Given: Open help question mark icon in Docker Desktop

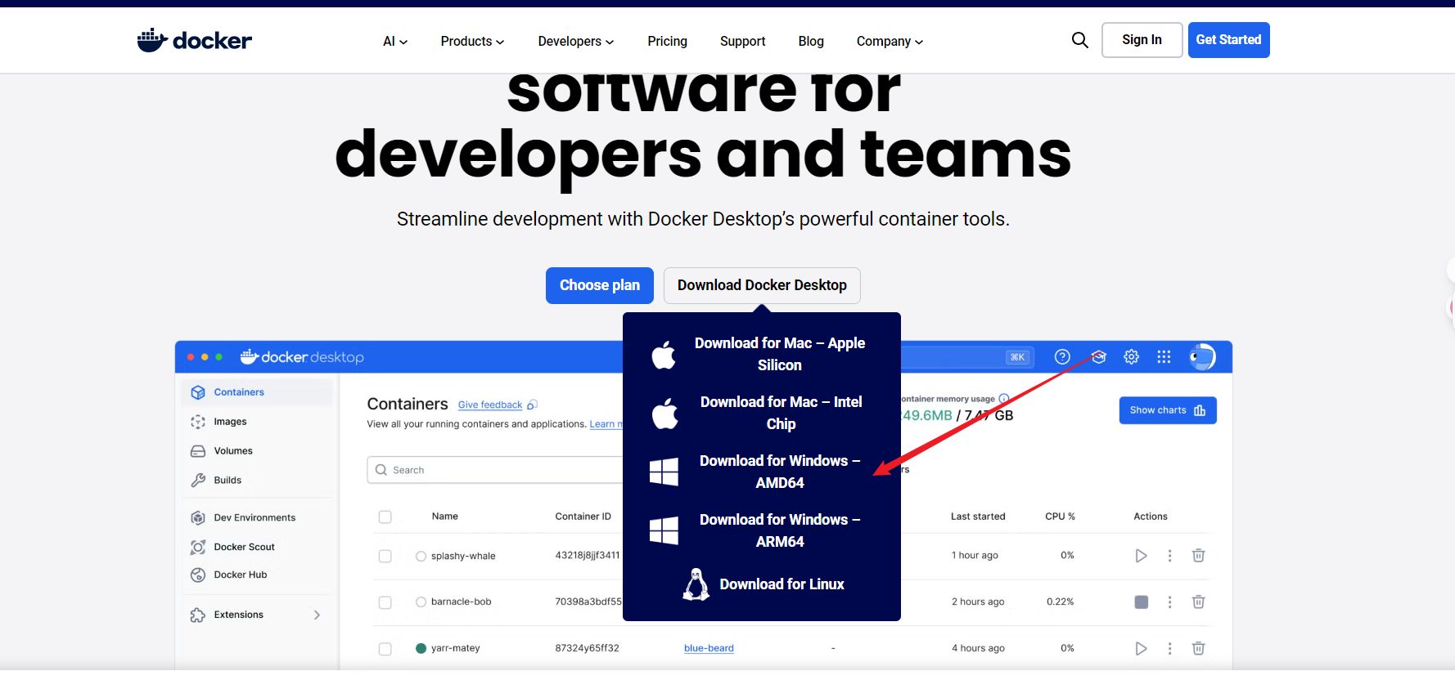Looking at the screenshot, I should point(1062,356).
